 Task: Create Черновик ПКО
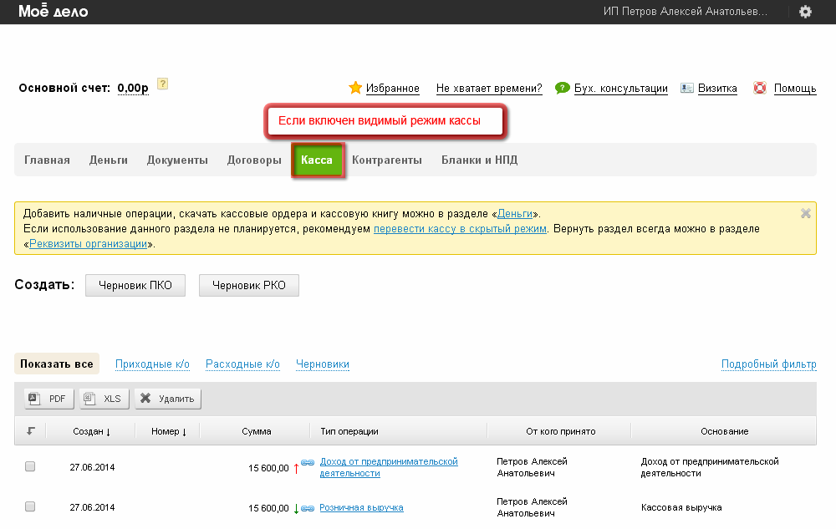tap(135, 285)
